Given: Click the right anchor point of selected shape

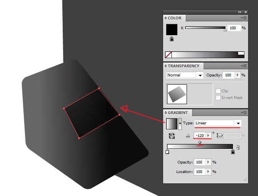Looking at the screenshot, I should click(x=119, y=115).
